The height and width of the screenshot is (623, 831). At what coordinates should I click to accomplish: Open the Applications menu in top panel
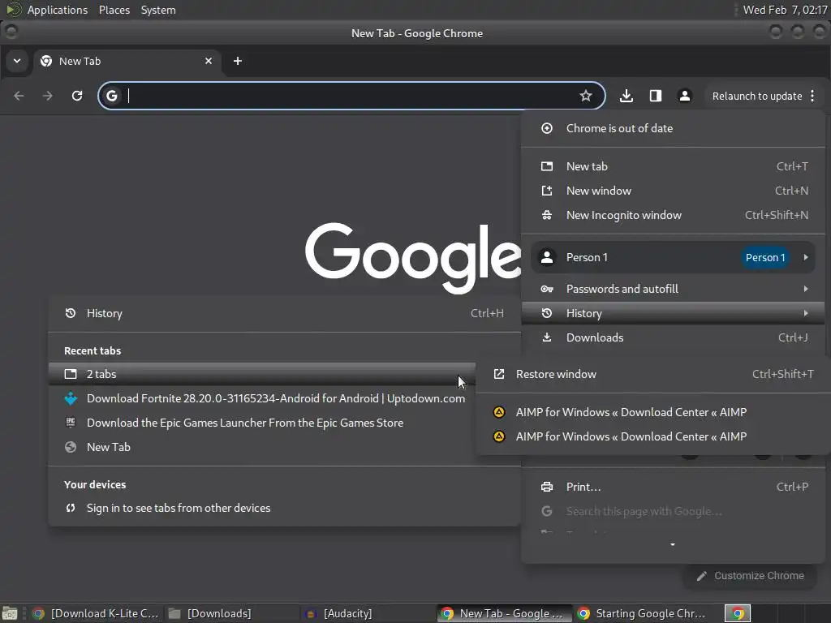click(x=58, y=10)
